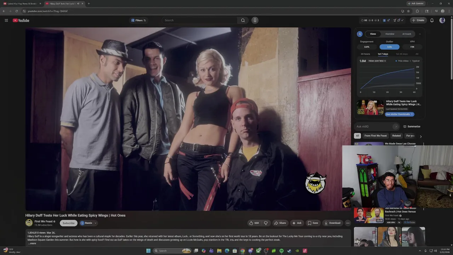Screen dimensions: 453x255
Task: Open the Hot Ones Versus video thumbnail
Action: [x=368, y=215]
